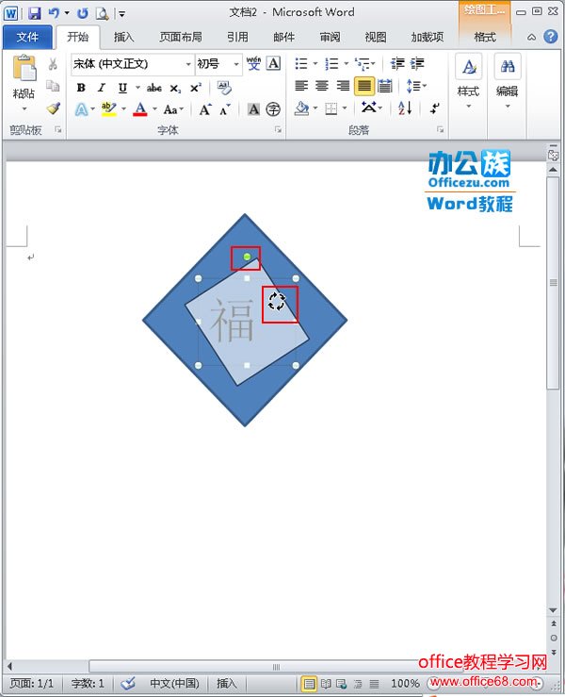Redo the last action

click(x=83, y=13)
